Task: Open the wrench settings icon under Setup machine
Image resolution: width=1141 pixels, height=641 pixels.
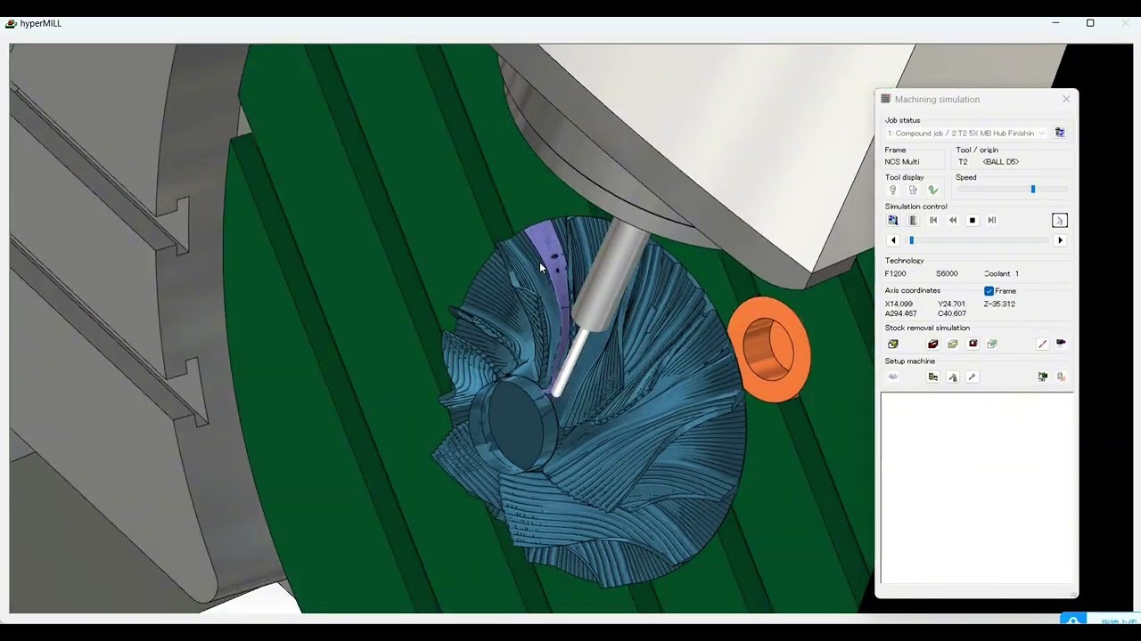Action: click(973, 377)
